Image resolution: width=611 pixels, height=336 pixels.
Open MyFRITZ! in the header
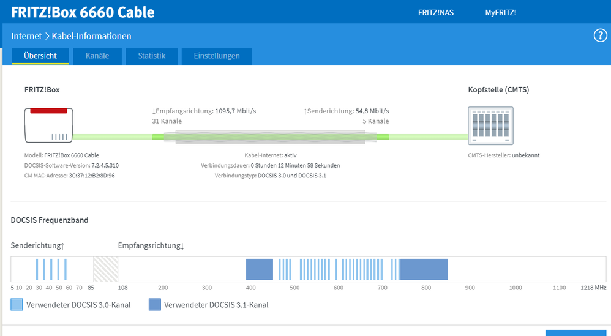pos(501,12)
